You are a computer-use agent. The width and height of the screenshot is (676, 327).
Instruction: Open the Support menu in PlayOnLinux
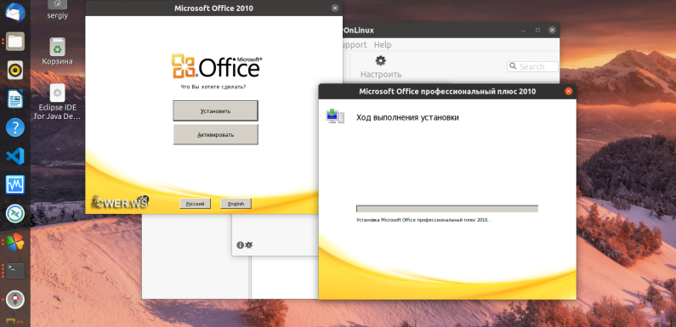355,45
